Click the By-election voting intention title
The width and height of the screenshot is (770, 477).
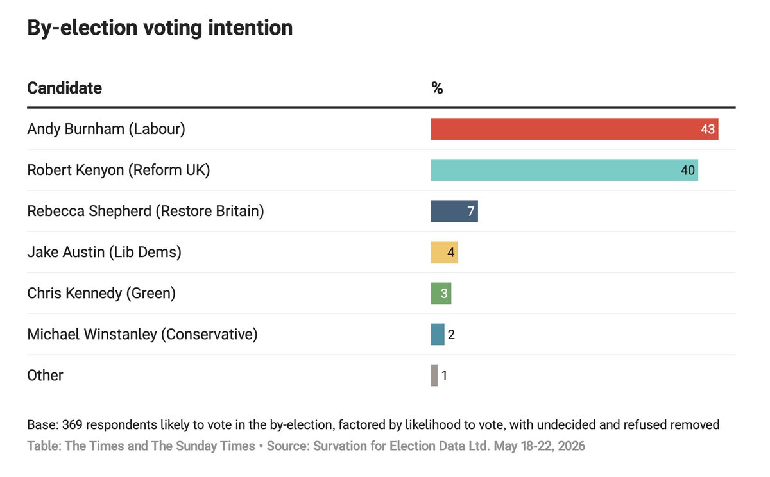[160, 28]
